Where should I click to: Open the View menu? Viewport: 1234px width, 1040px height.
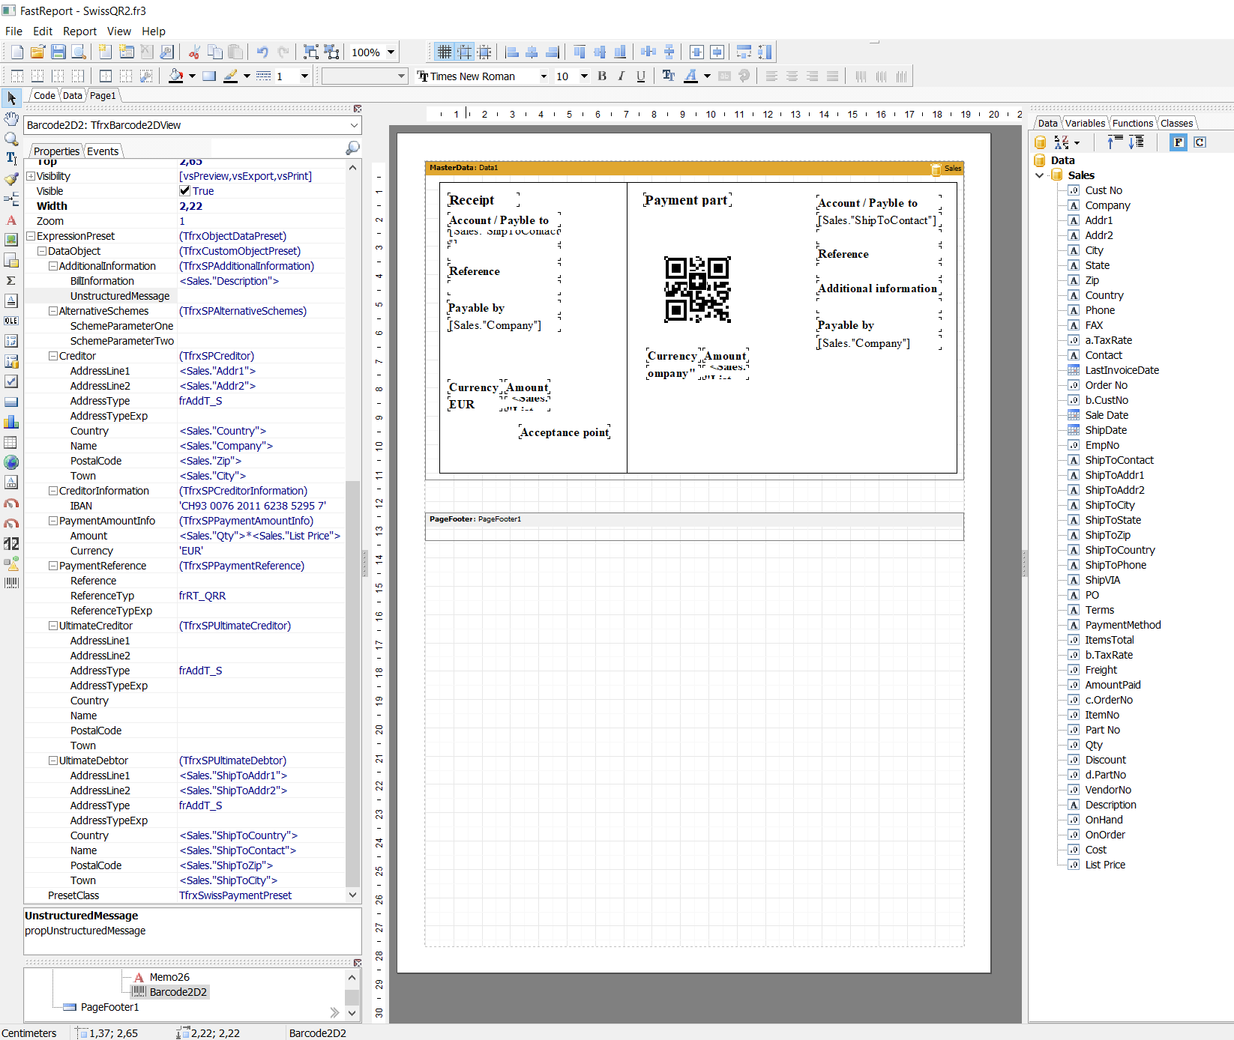[118, 31]
